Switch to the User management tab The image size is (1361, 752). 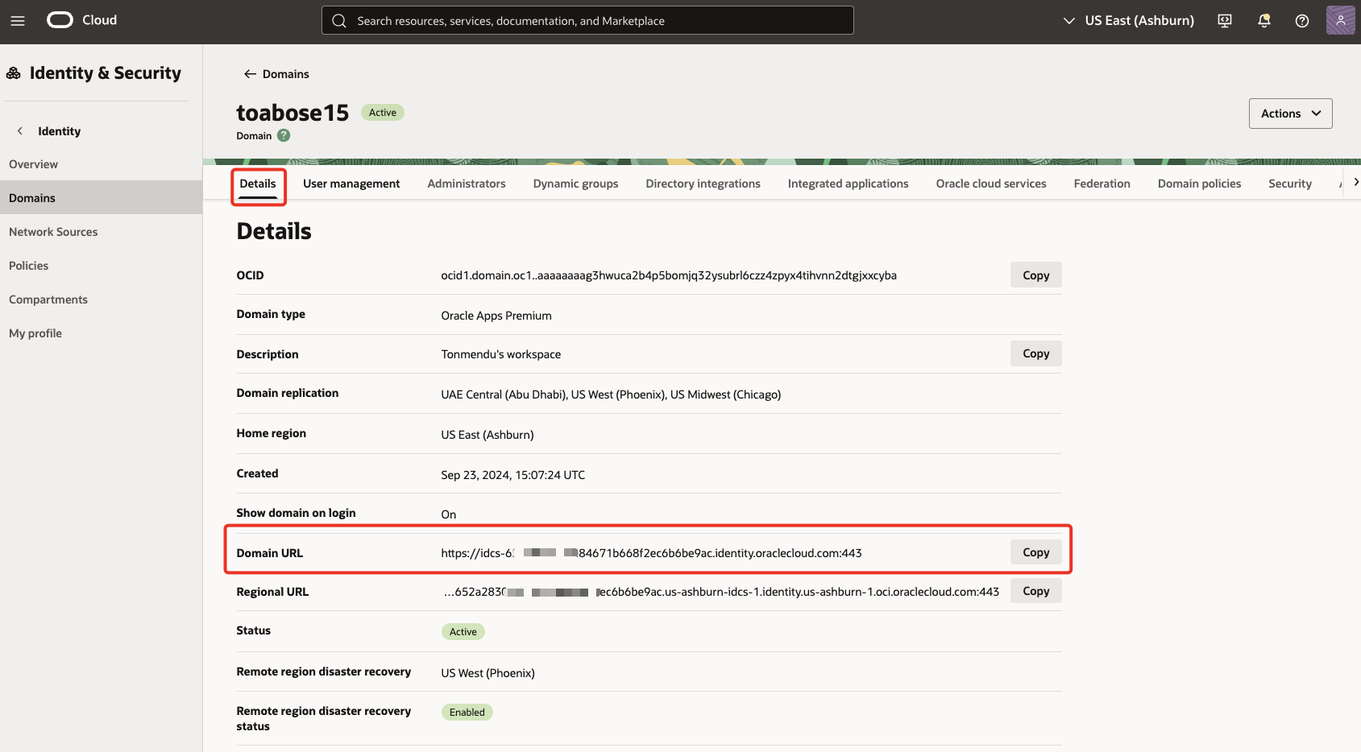point(351,183)
